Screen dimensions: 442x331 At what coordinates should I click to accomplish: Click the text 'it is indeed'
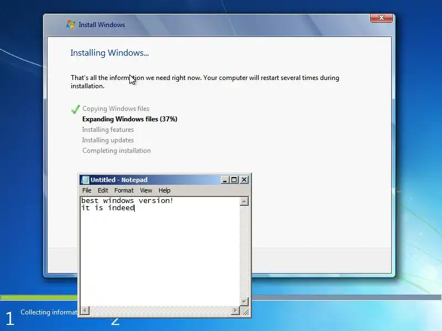pyautogui.click(x=108, y=208)
